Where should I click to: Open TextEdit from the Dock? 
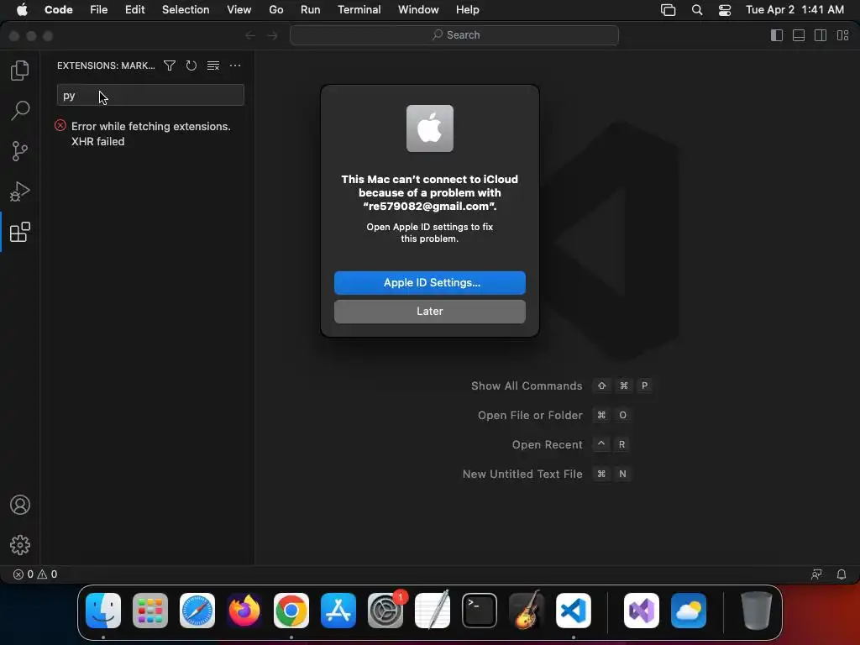(433, 611)
